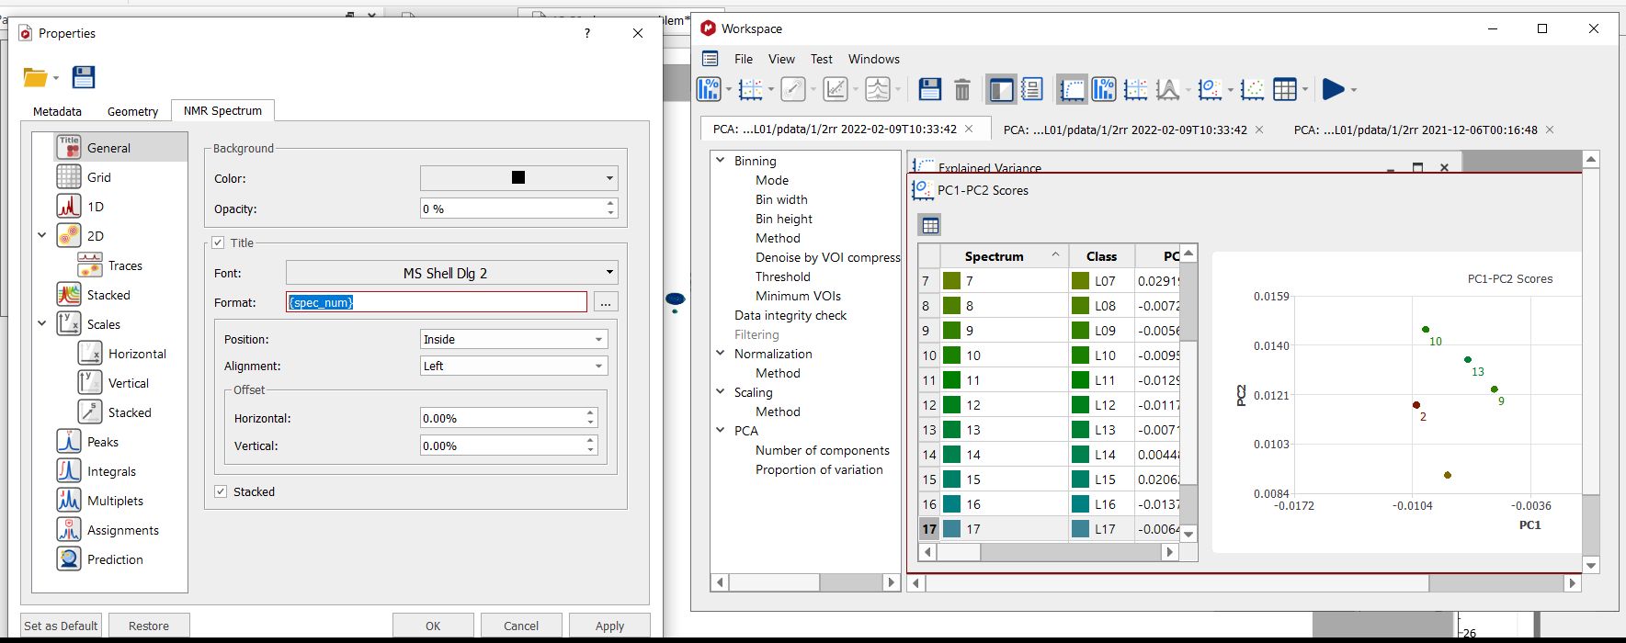Image resolution: width=1626 pixels, height=643 pixels.
Task: Click the Workspace save disk icon
Action: [x=930, y=89]
